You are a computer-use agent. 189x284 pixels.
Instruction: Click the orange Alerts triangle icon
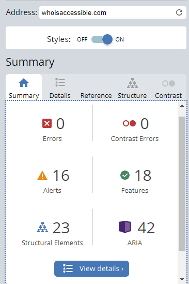pyautogui.click(x=42, y=175)
